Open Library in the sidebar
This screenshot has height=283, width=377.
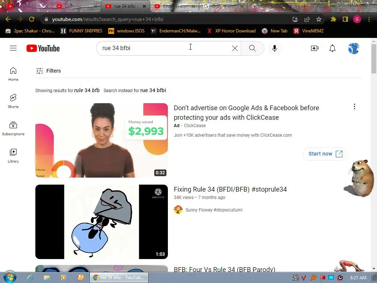(x=13, y=156)
